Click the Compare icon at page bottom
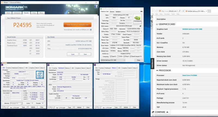218x117 pixels. 153,112
